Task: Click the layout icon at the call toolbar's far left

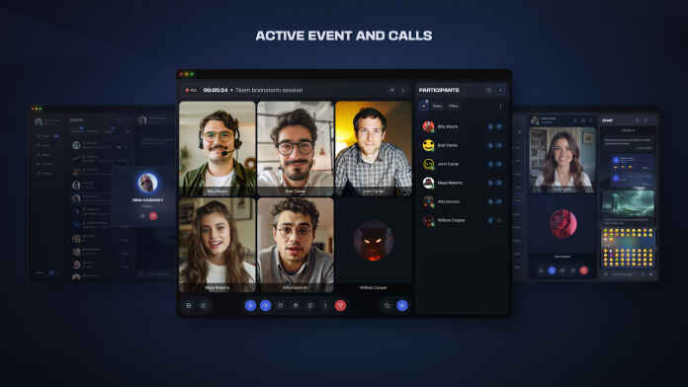Action: 189,305
